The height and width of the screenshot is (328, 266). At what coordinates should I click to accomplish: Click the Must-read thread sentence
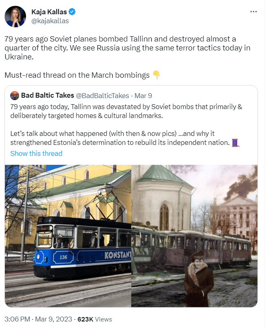(77, 75)
